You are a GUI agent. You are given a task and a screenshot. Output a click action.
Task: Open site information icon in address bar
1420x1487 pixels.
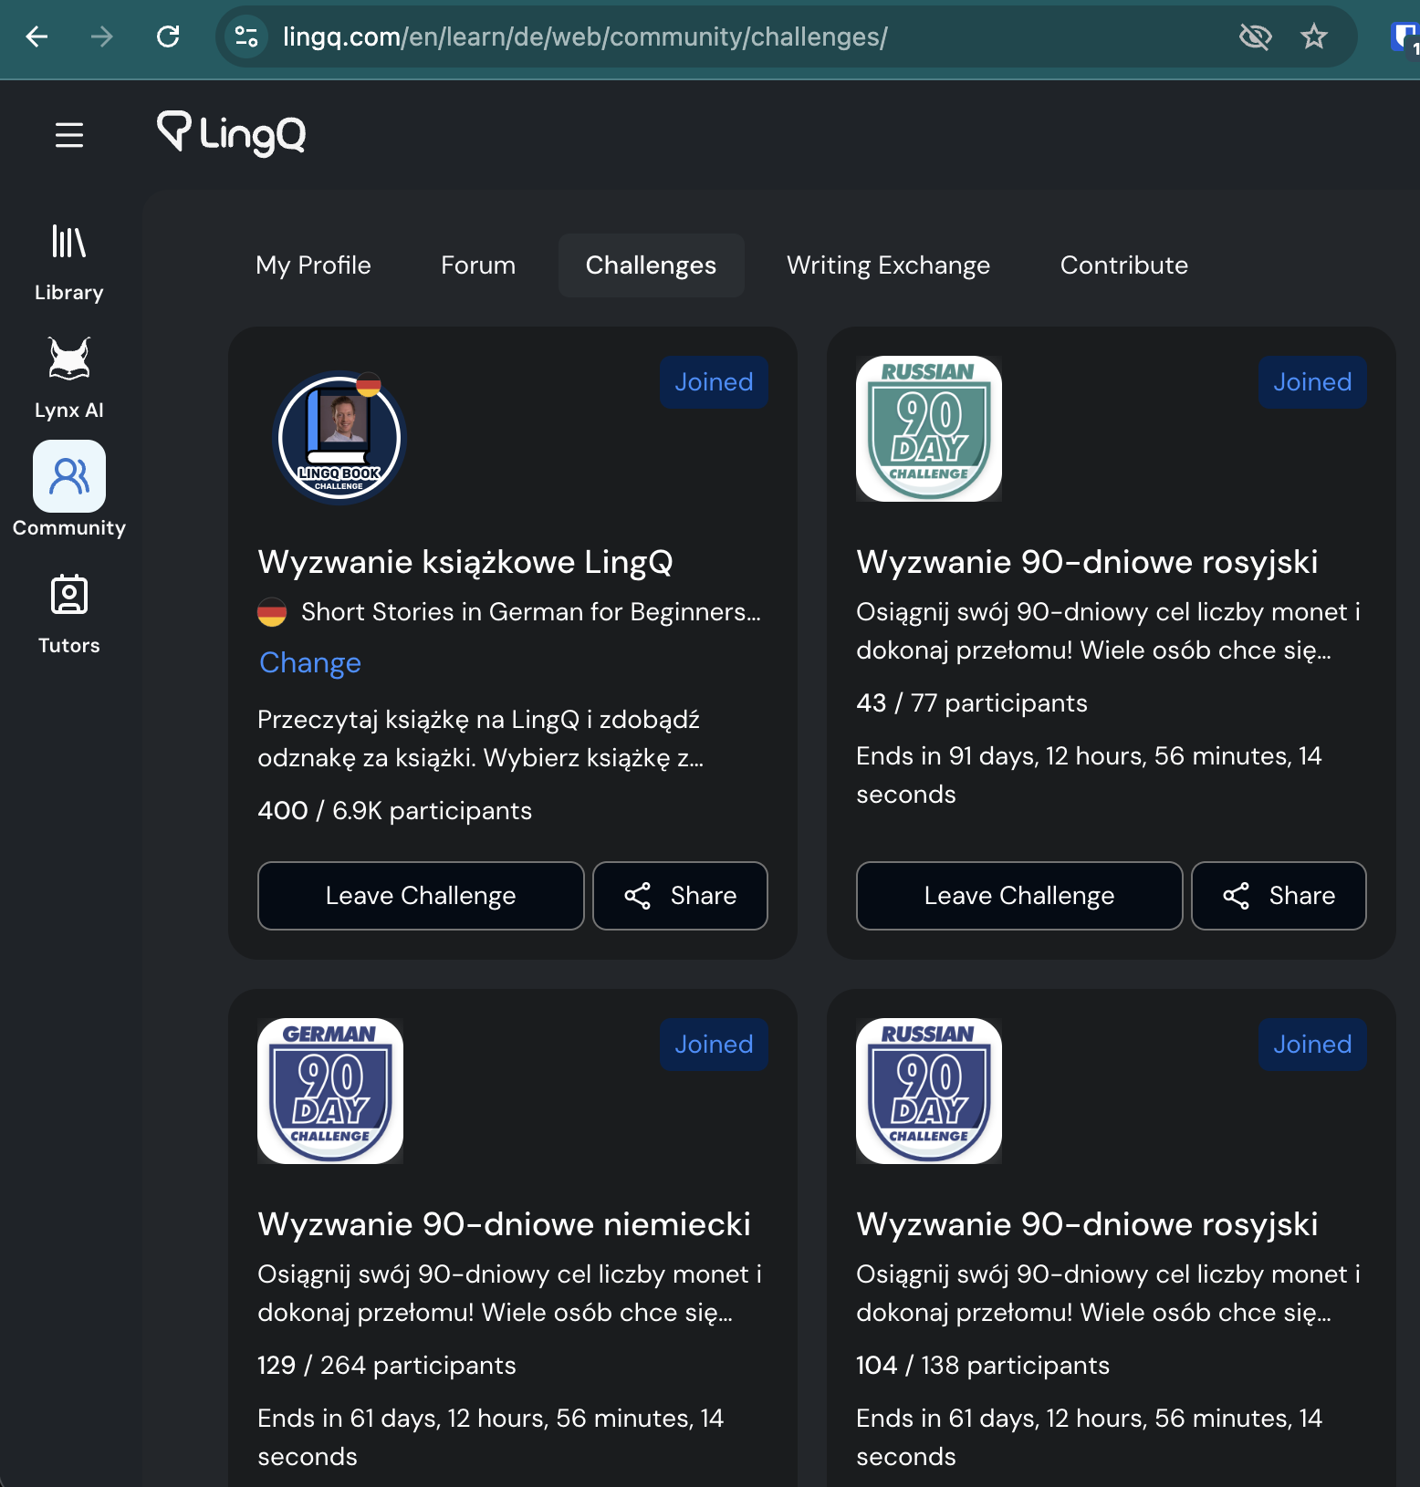click(x=246, y=36)
